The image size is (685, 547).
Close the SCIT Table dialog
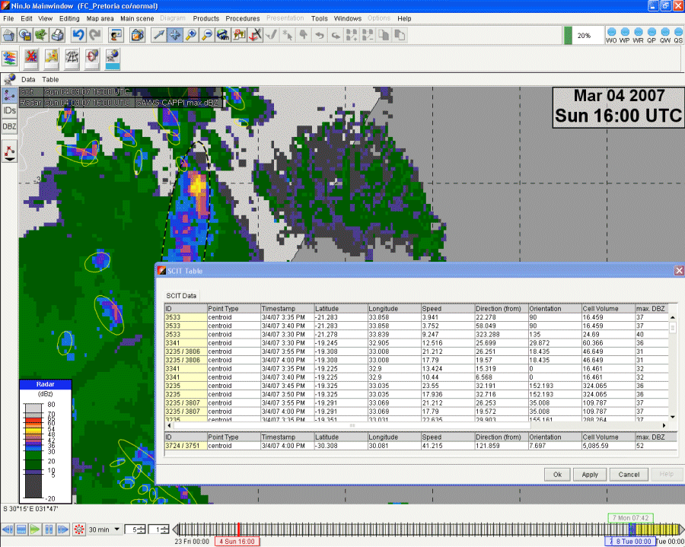click(679, 271)
